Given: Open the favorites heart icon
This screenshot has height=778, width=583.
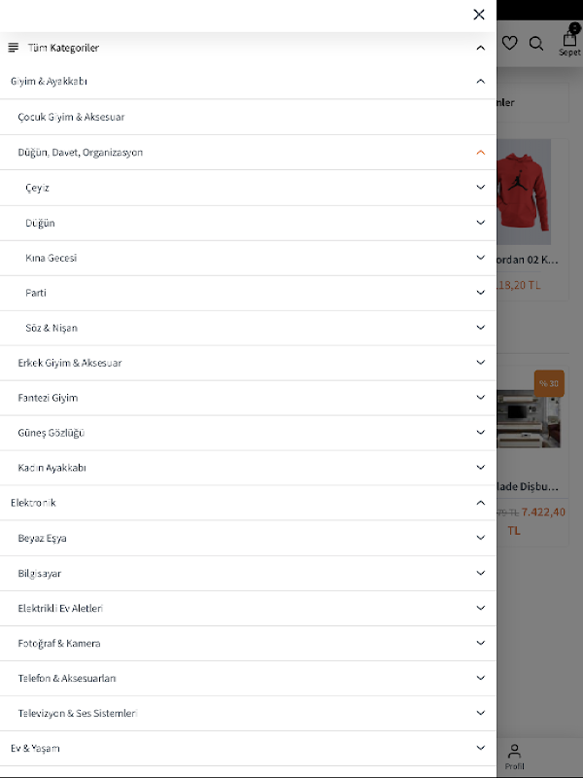Looking at the screenshot, I should pos(509,43).
